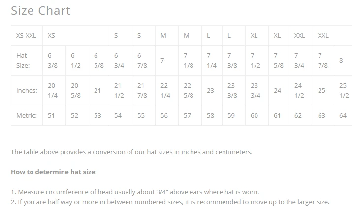Select the Inches row label

pyautogui.click(x=27, y=90)
